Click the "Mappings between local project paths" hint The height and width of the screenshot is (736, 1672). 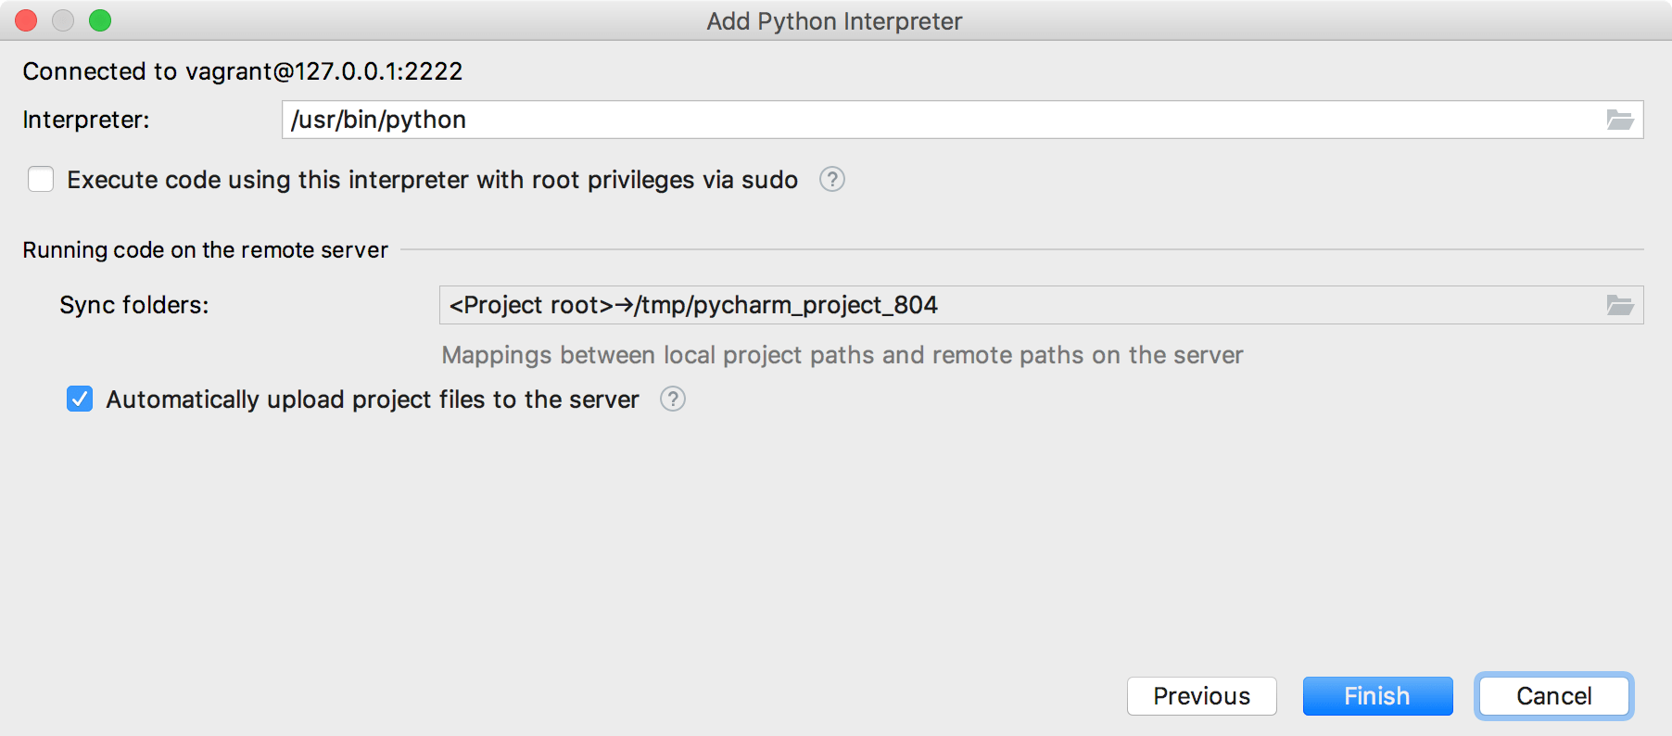pyautogui.click(x=842, y=355)
